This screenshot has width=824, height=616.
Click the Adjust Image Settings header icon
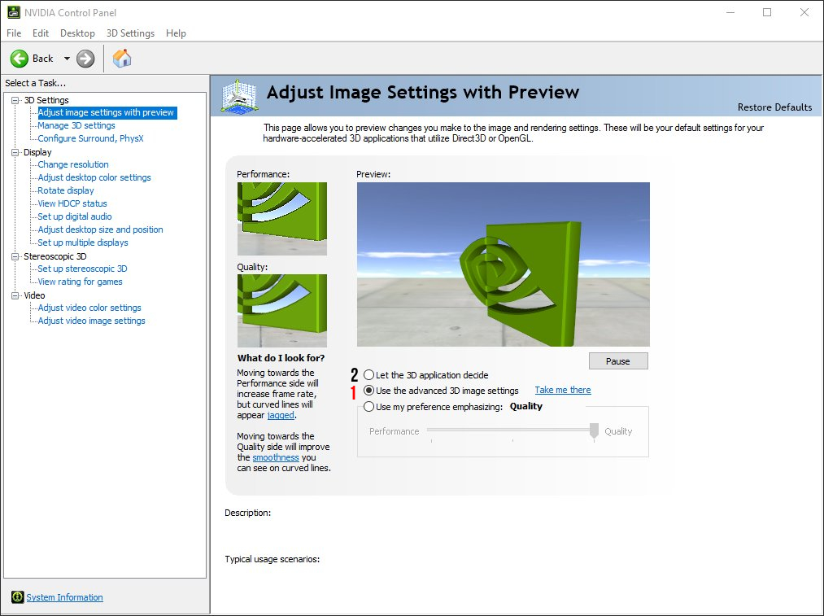coord(240,96)
